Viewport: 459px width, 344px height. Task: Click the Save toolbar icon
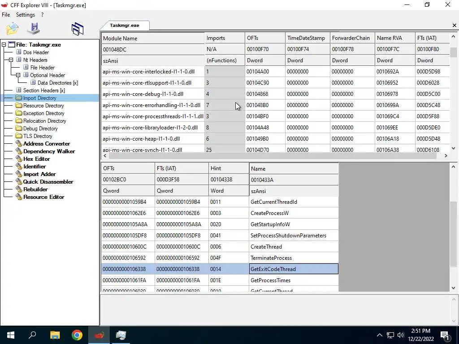pyautogui.click(x=34, y=28)
